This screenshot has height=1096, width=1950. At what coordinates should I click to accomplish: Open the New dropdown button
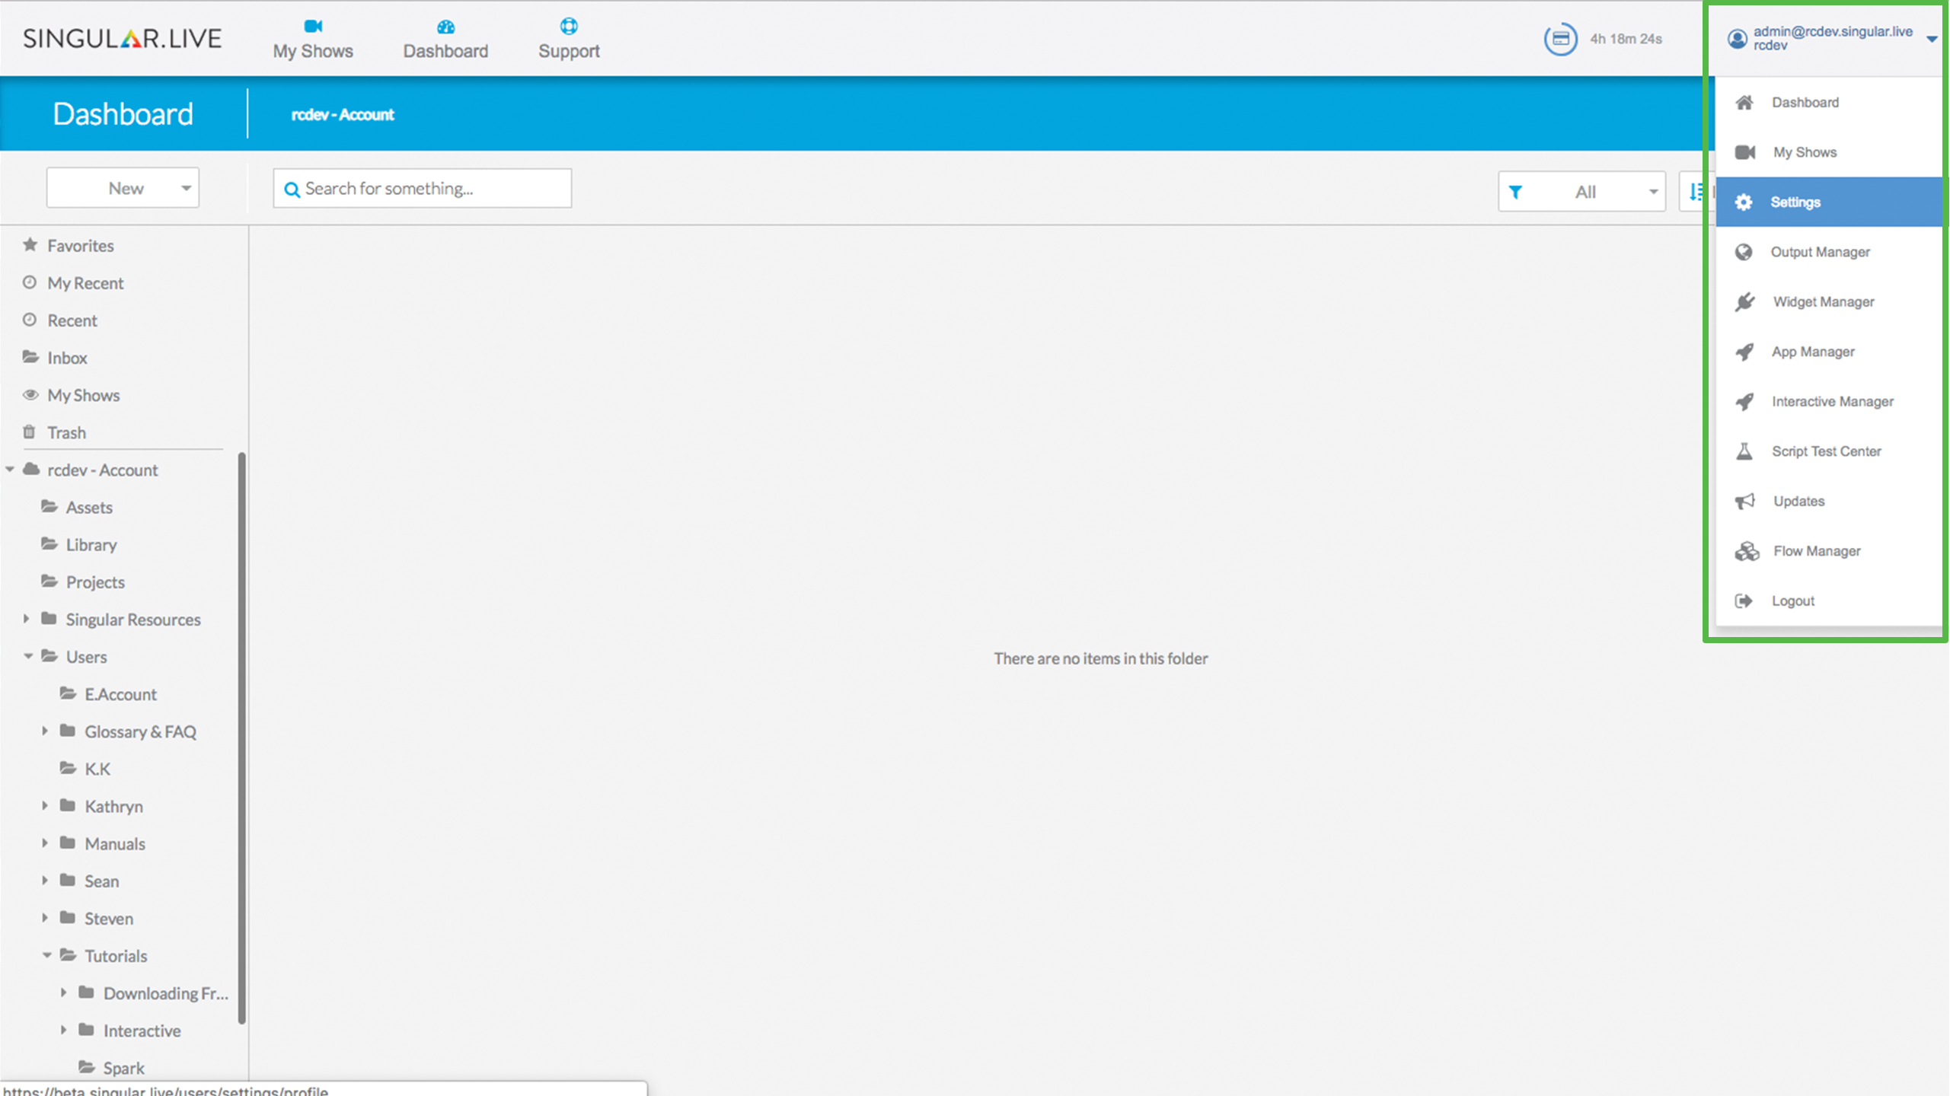click(x=123, y=188)
